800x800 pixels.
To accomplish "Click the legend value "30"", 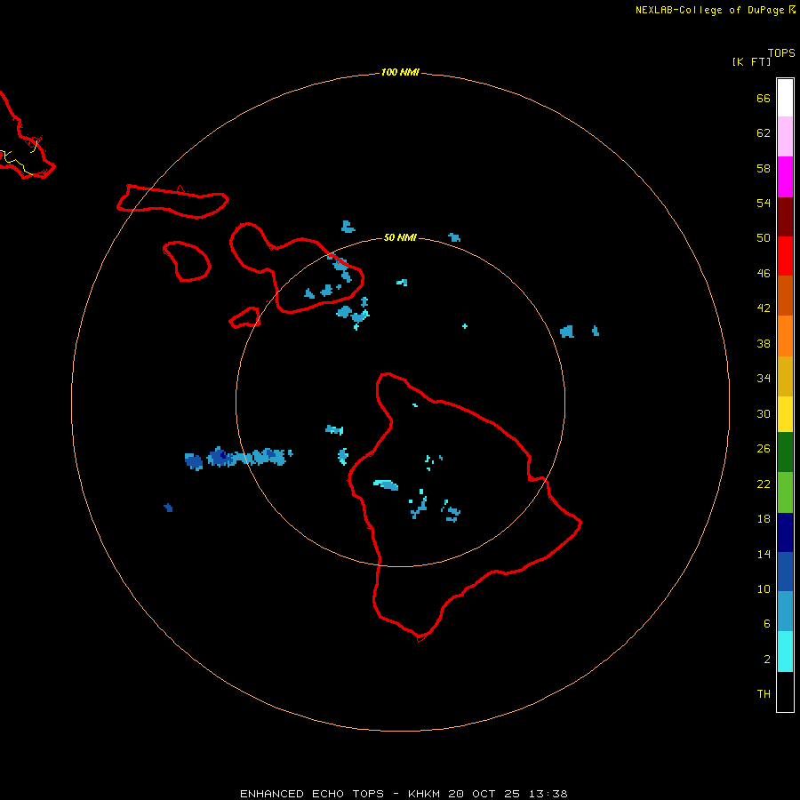I will pyautogui.click(x=764, y=413).
